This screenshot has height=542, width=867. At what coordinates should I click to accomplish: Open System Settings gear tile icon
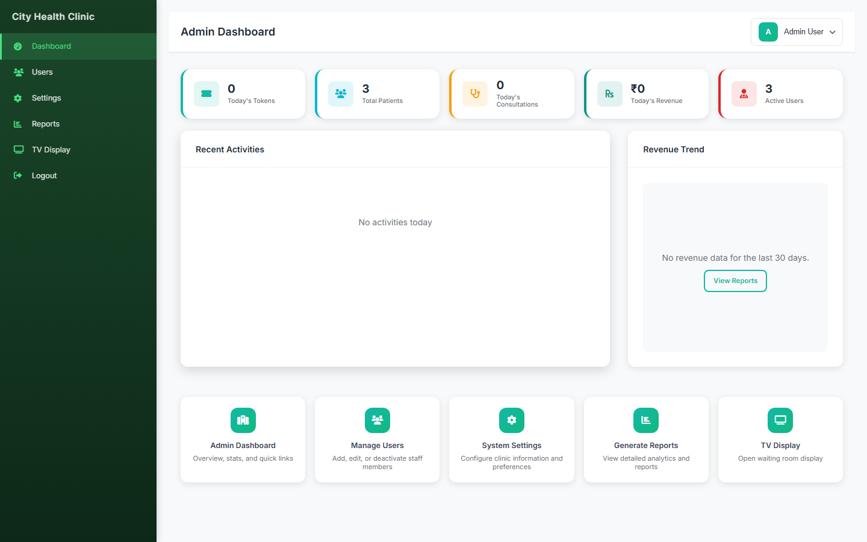coord(512,420)
